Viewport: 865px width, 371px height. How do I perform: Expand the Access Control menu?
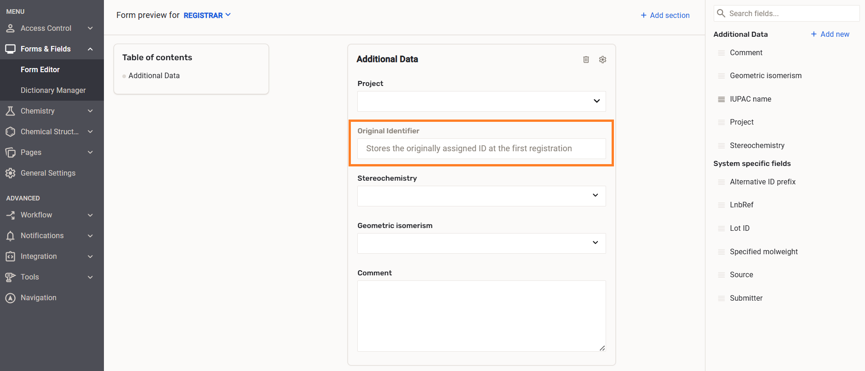tap(90, 29)
